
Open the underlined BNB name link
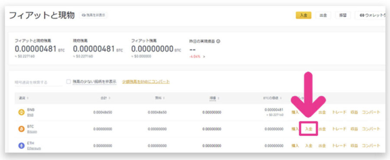[x=30, y=115]
